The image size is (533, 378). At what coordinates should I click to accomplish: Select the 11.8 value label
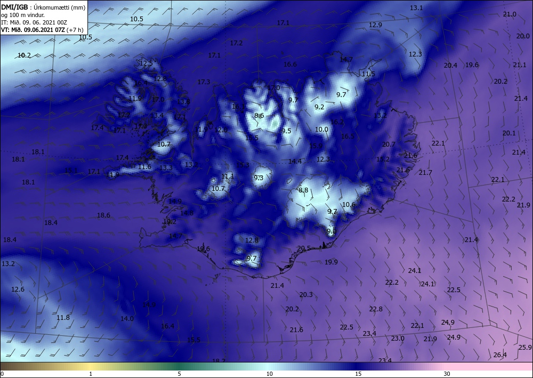point(63,318)
